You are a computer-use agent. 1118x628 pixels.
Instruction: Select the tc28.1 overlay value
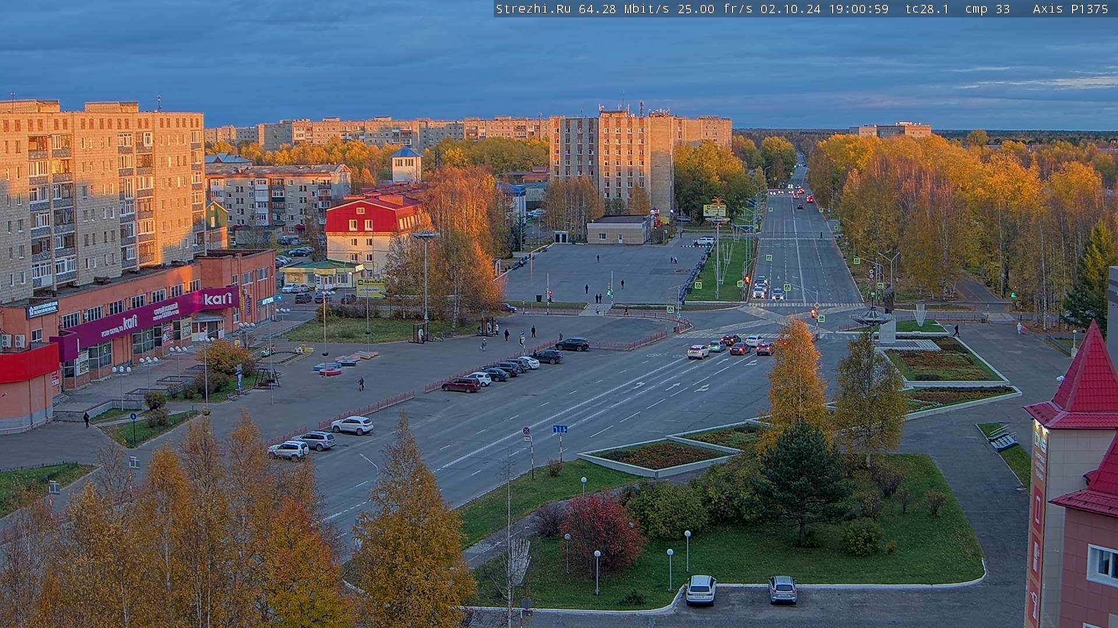(x=927, y=9)
